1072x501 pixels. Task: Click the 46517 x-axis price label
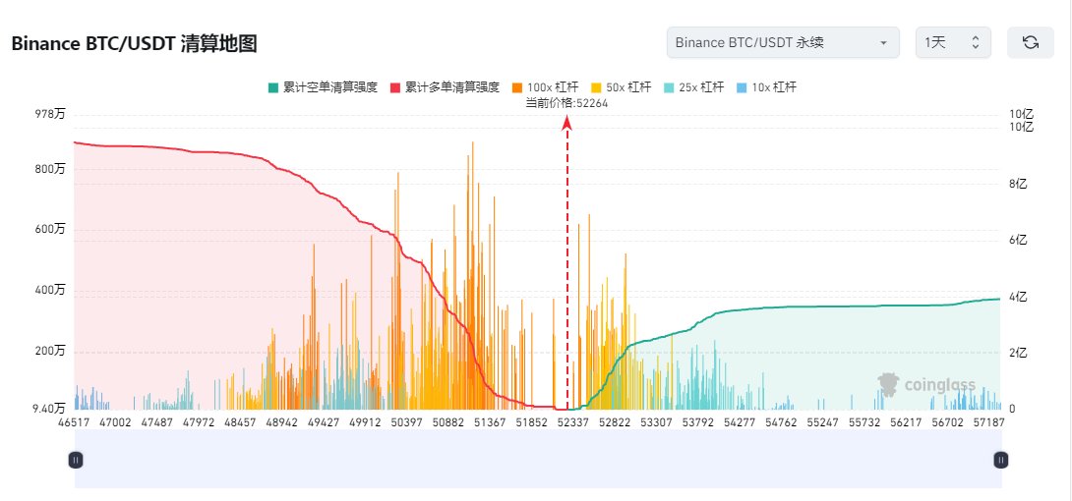click(x=73, y=422)
